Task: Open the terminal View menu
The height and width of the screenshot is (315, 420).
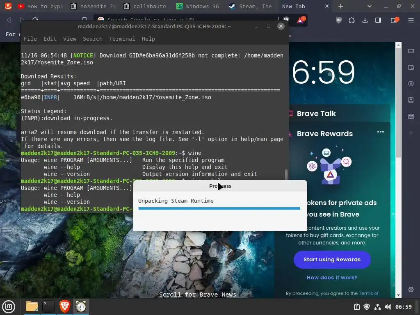Action: (x=70, y=39)
